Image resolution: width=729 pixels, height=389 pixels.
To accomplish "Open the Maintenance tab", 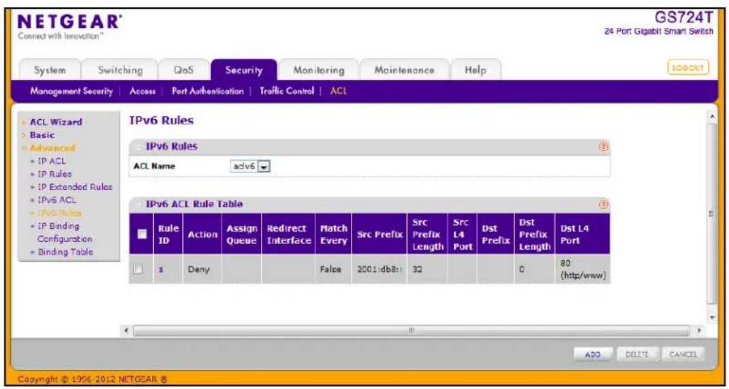I will (x=405, y=70).
